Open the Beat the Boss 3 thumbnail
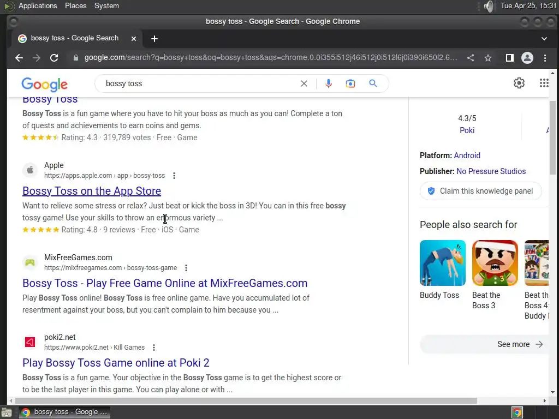 click(495, 263)
